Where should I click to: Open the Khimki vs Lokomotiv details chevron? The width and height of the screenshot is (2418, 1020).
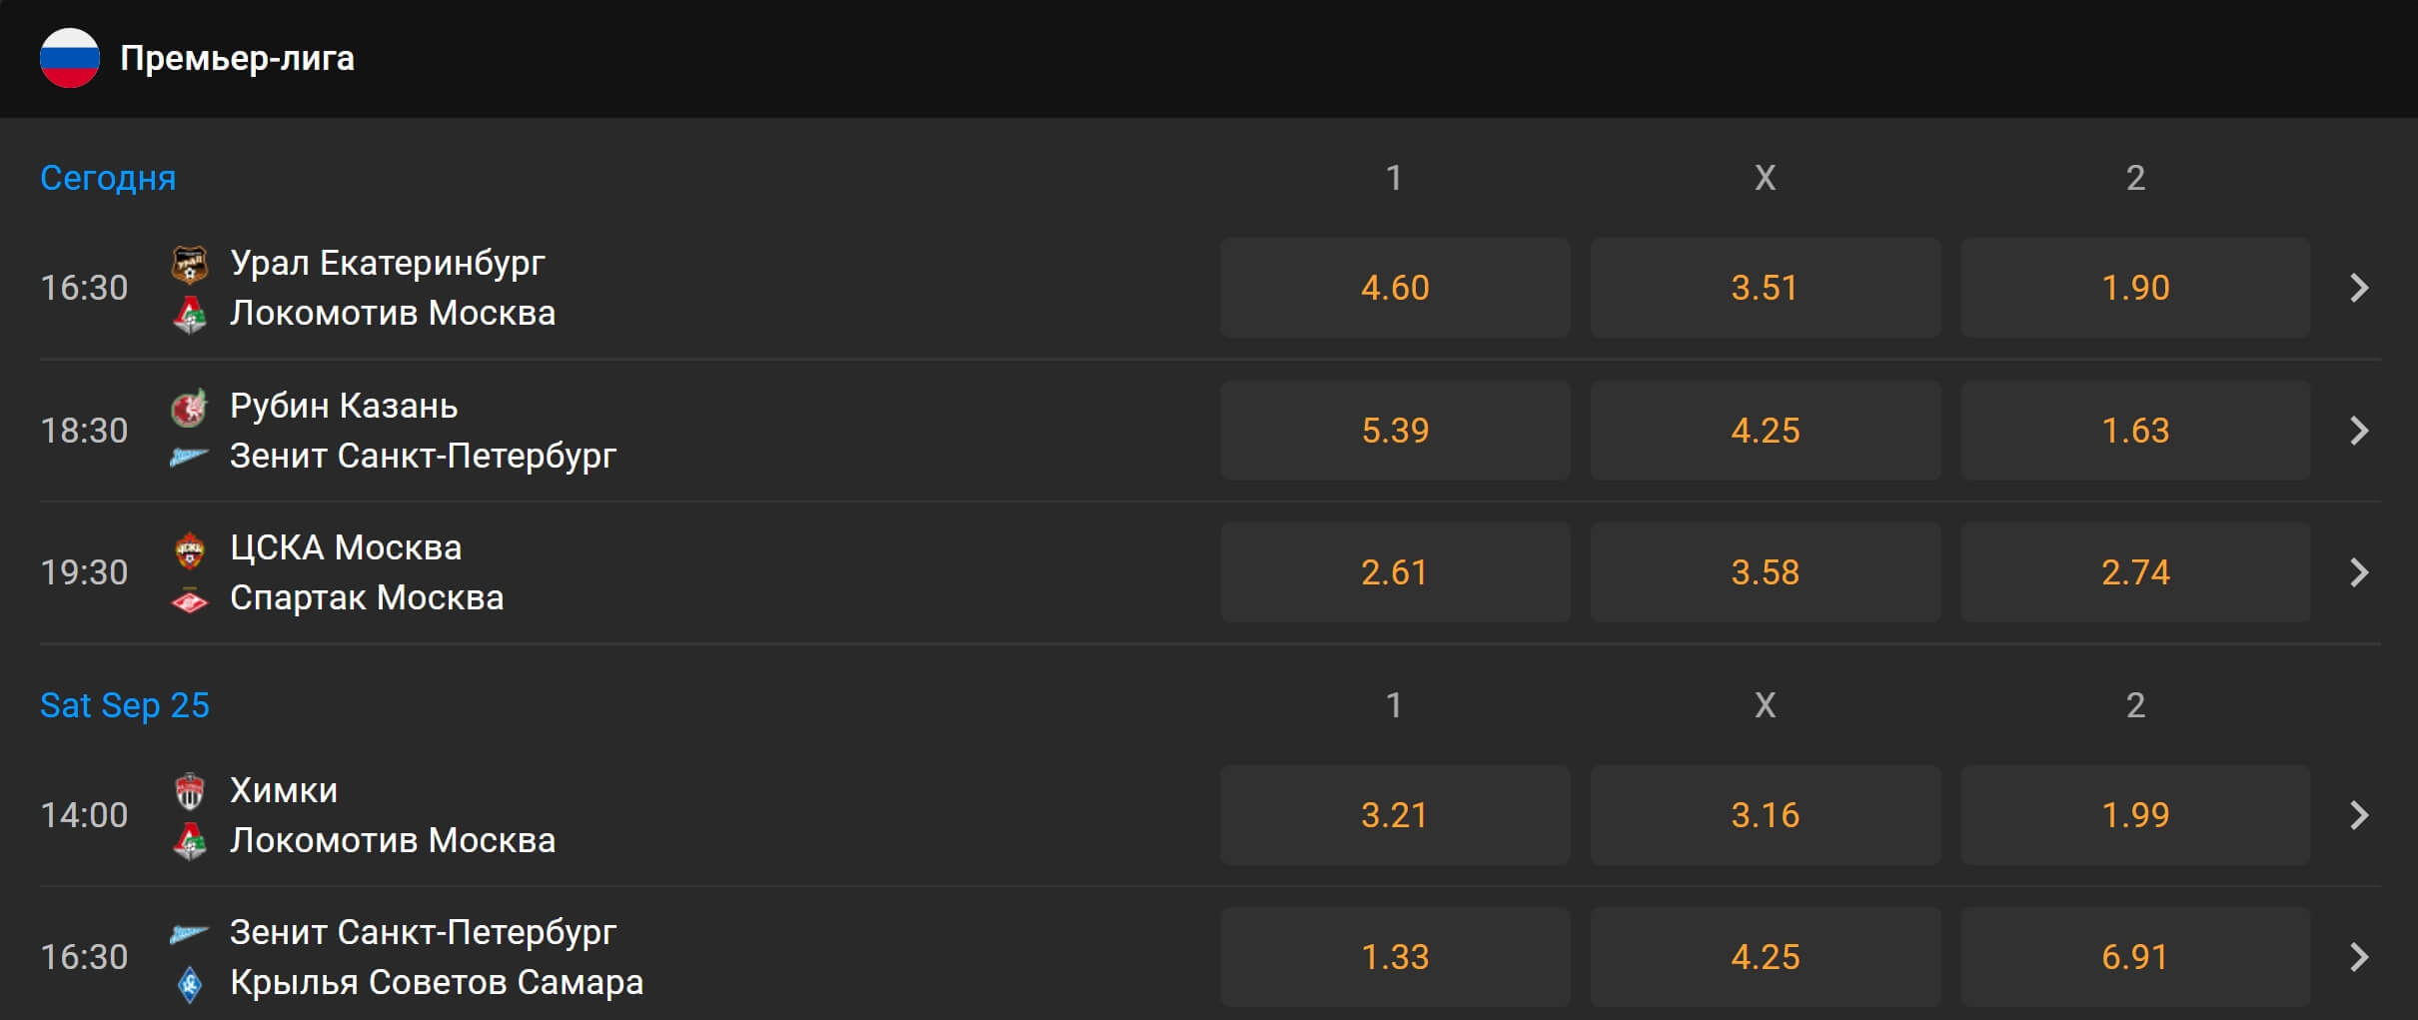(x=2359, y=815)
